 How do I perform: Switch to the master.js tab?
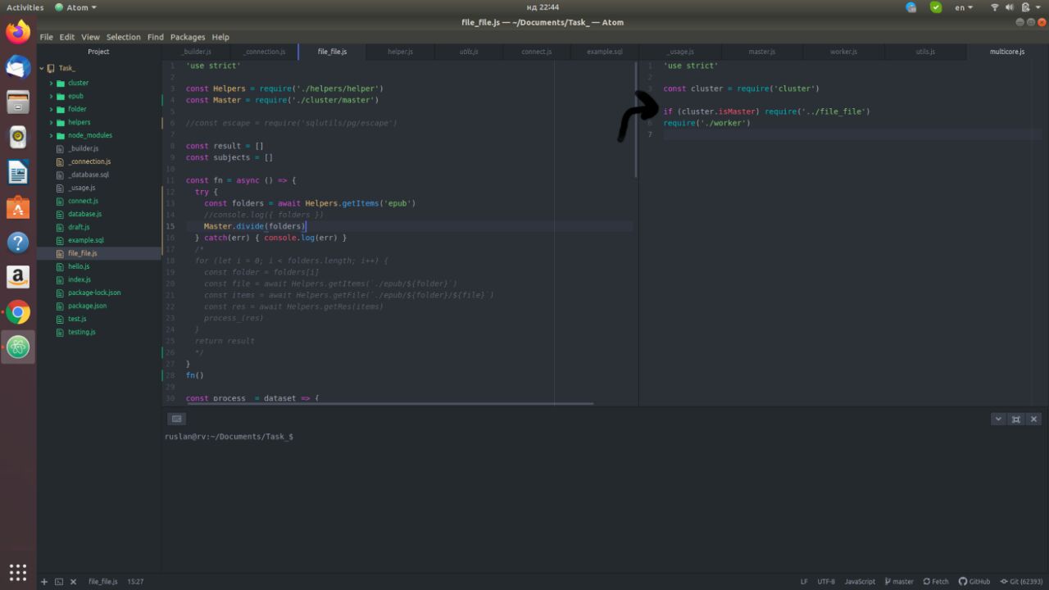761,52
